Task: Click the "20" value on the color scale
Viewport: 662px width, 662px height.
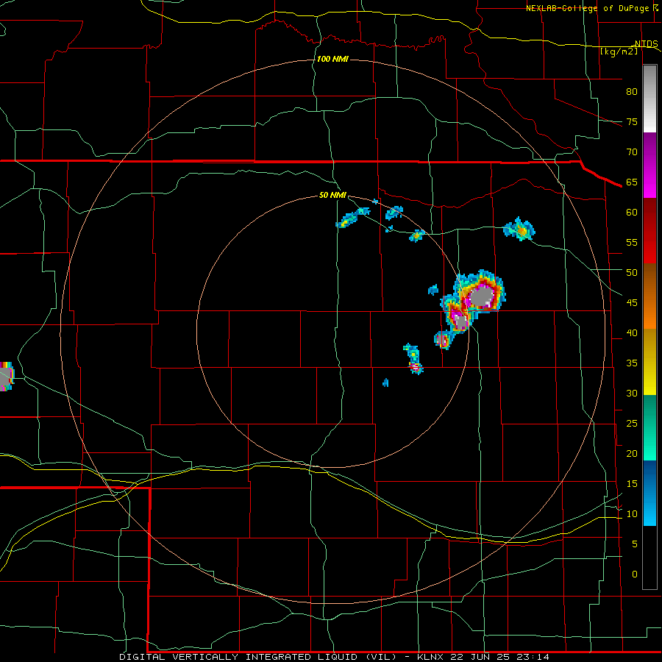Action: coord(632,453)
